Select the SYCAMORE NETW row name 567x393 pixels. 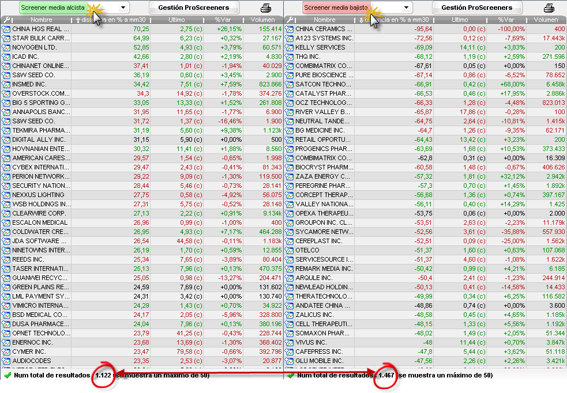click(324, 232)
